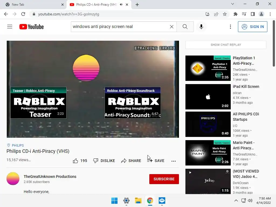276x207 pixels.
Task: Open the channel avatar sunset icon
Action: pyautogui.click(x=13, y=178)
